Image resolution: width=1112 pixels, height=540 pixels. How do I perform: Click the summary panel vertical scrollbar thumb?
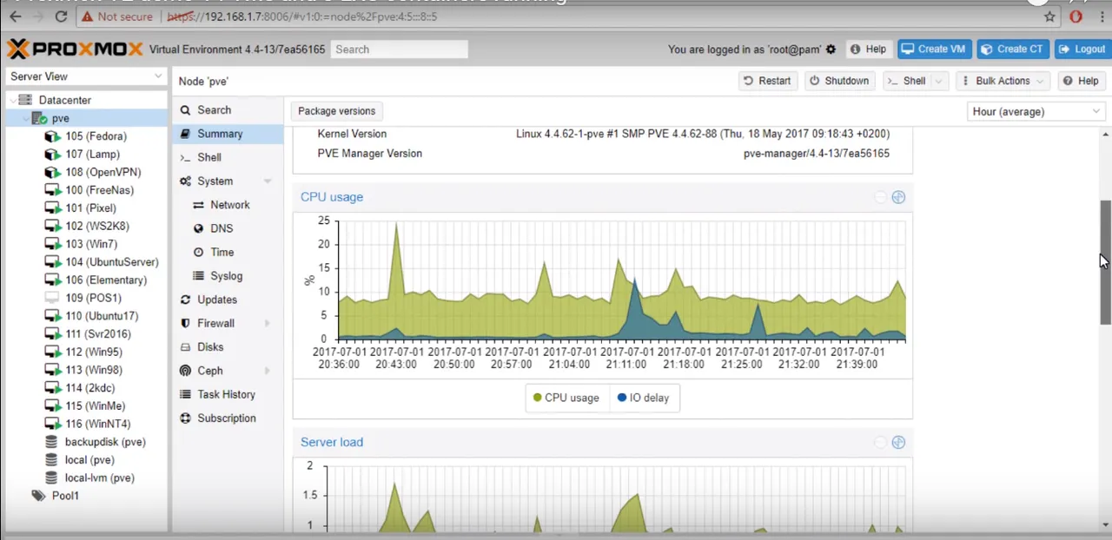click(x=1106, y=262)
